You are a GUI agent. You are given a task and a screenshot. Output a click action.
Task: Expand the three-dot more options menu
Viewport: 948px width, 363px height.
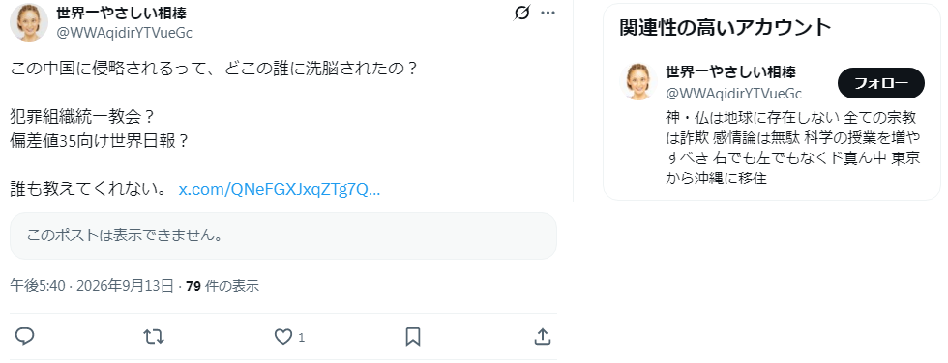[x=548, y=13]
